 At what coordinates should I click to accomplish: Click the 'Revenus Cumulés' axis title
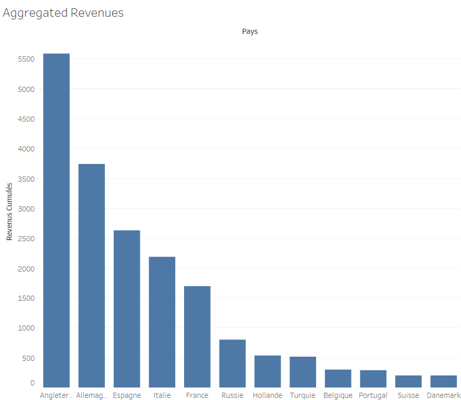click(9, 211)
